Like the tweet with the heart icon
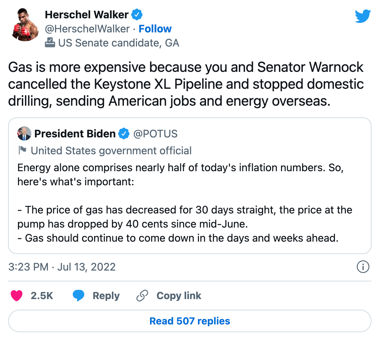This screenshot has height=341, width=374. click(x=17, y=296)
